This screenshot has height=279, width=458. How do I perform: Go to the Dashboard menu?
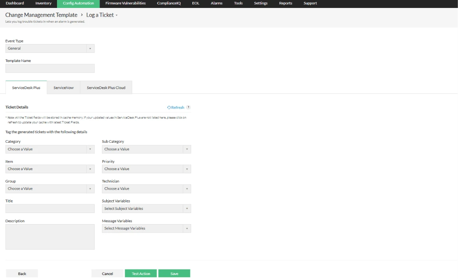tap(15, 3)
